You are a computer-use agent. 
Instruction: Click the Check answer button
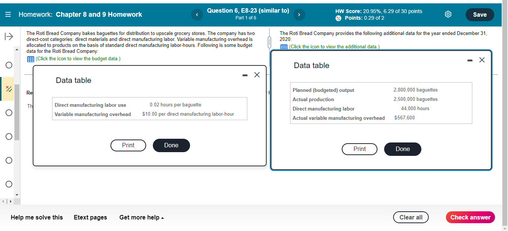(470, 217)
